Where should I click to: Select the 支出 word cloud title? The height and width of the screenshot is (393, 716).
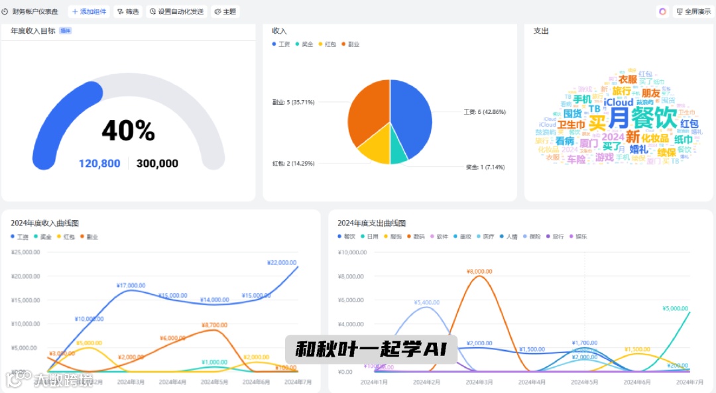coord(541,30)
